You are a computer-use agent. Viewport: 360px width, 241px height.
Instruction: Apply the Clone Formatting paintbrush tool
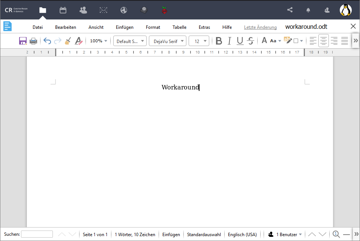(x=68, y=40)
